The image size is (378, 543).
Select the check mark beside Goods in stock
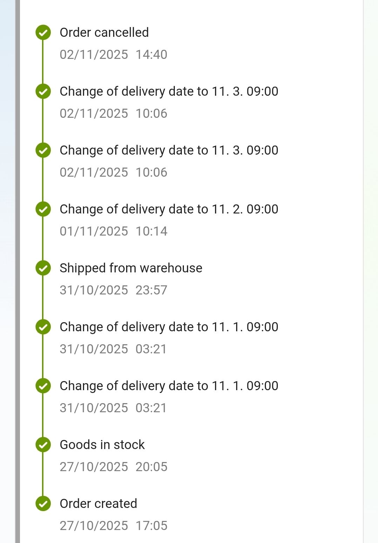point(43,445)
